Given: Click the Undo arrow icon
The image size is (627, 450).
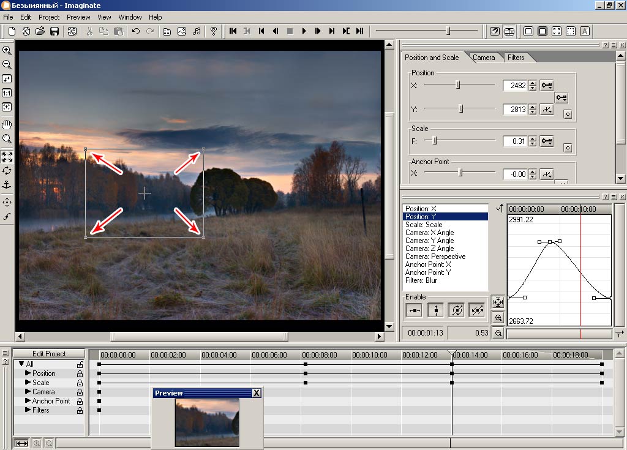Looking at the screenshot, I should (x=136, y=31).
